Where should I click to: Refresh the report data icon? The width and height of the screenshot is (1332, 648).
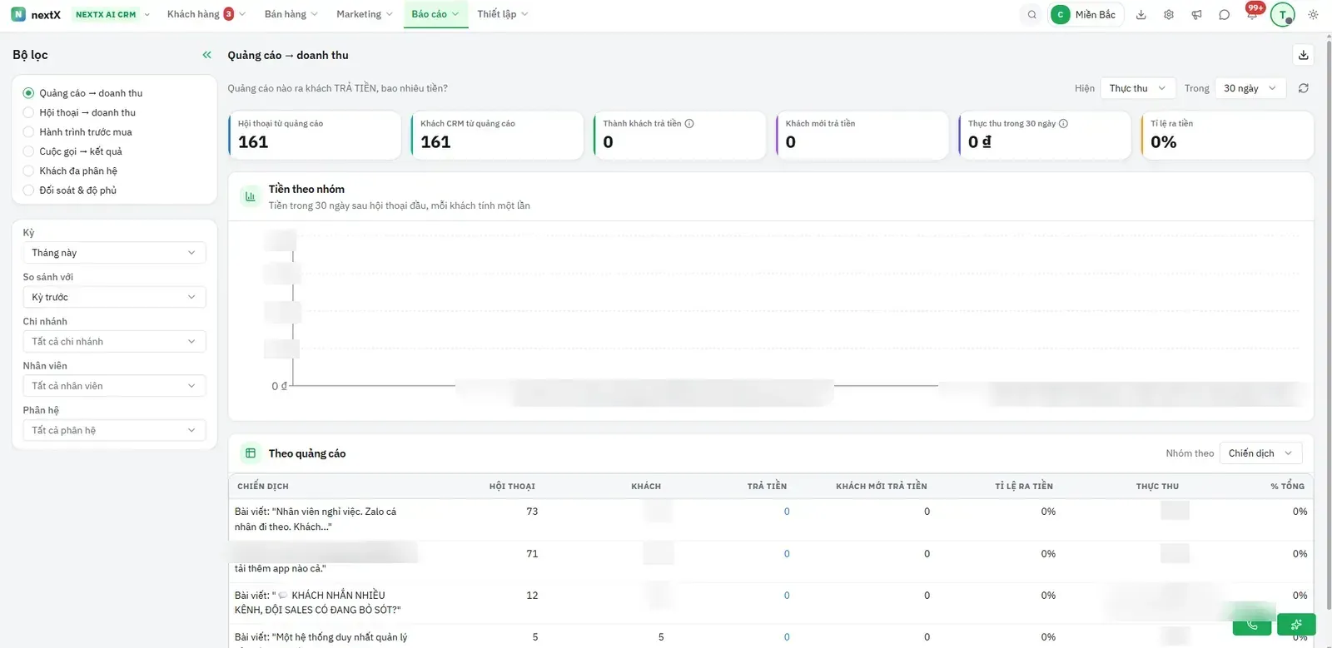coord(1304,88)
